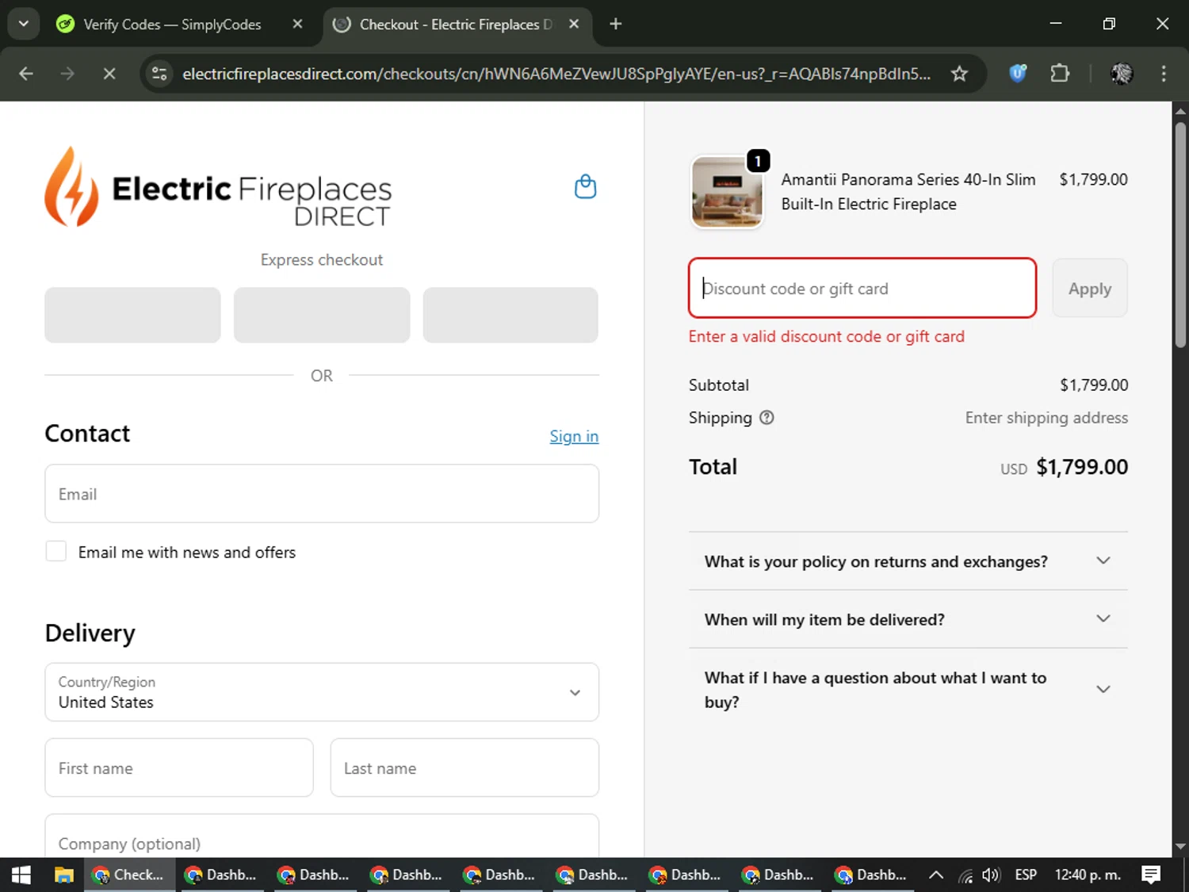
Task: Click the fireplace product thumbnail
Action: pyautogui.click(x=727, y=192)
